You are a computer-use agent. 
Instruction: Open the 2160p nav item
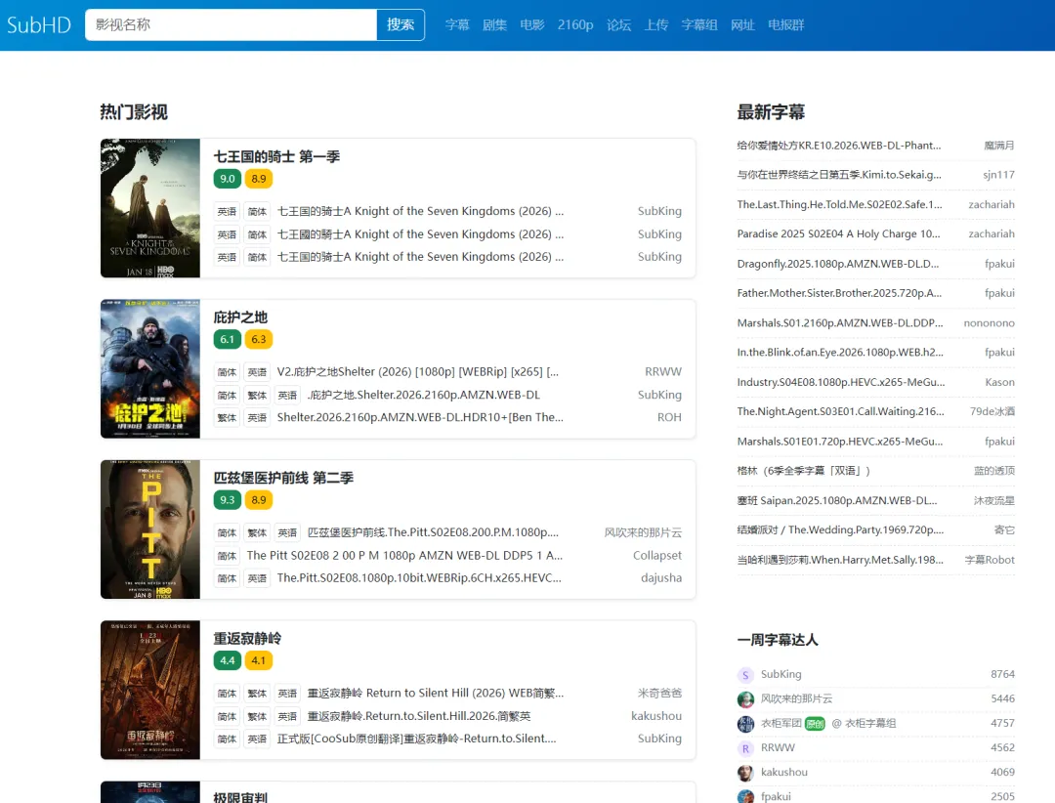575,24
